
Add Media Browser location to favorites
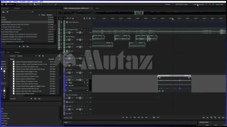pyautogui.click(x=43, y=56)
